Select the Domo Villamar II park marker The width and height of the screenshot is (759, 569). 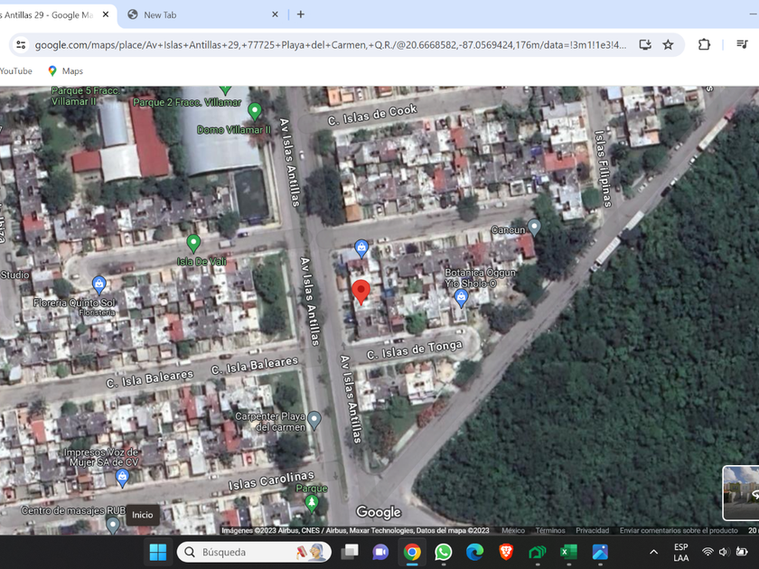tap(255, 111)
